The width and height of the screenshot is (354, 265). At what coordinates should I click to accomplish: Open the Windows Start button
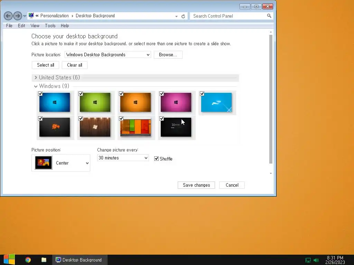[9, 259]
